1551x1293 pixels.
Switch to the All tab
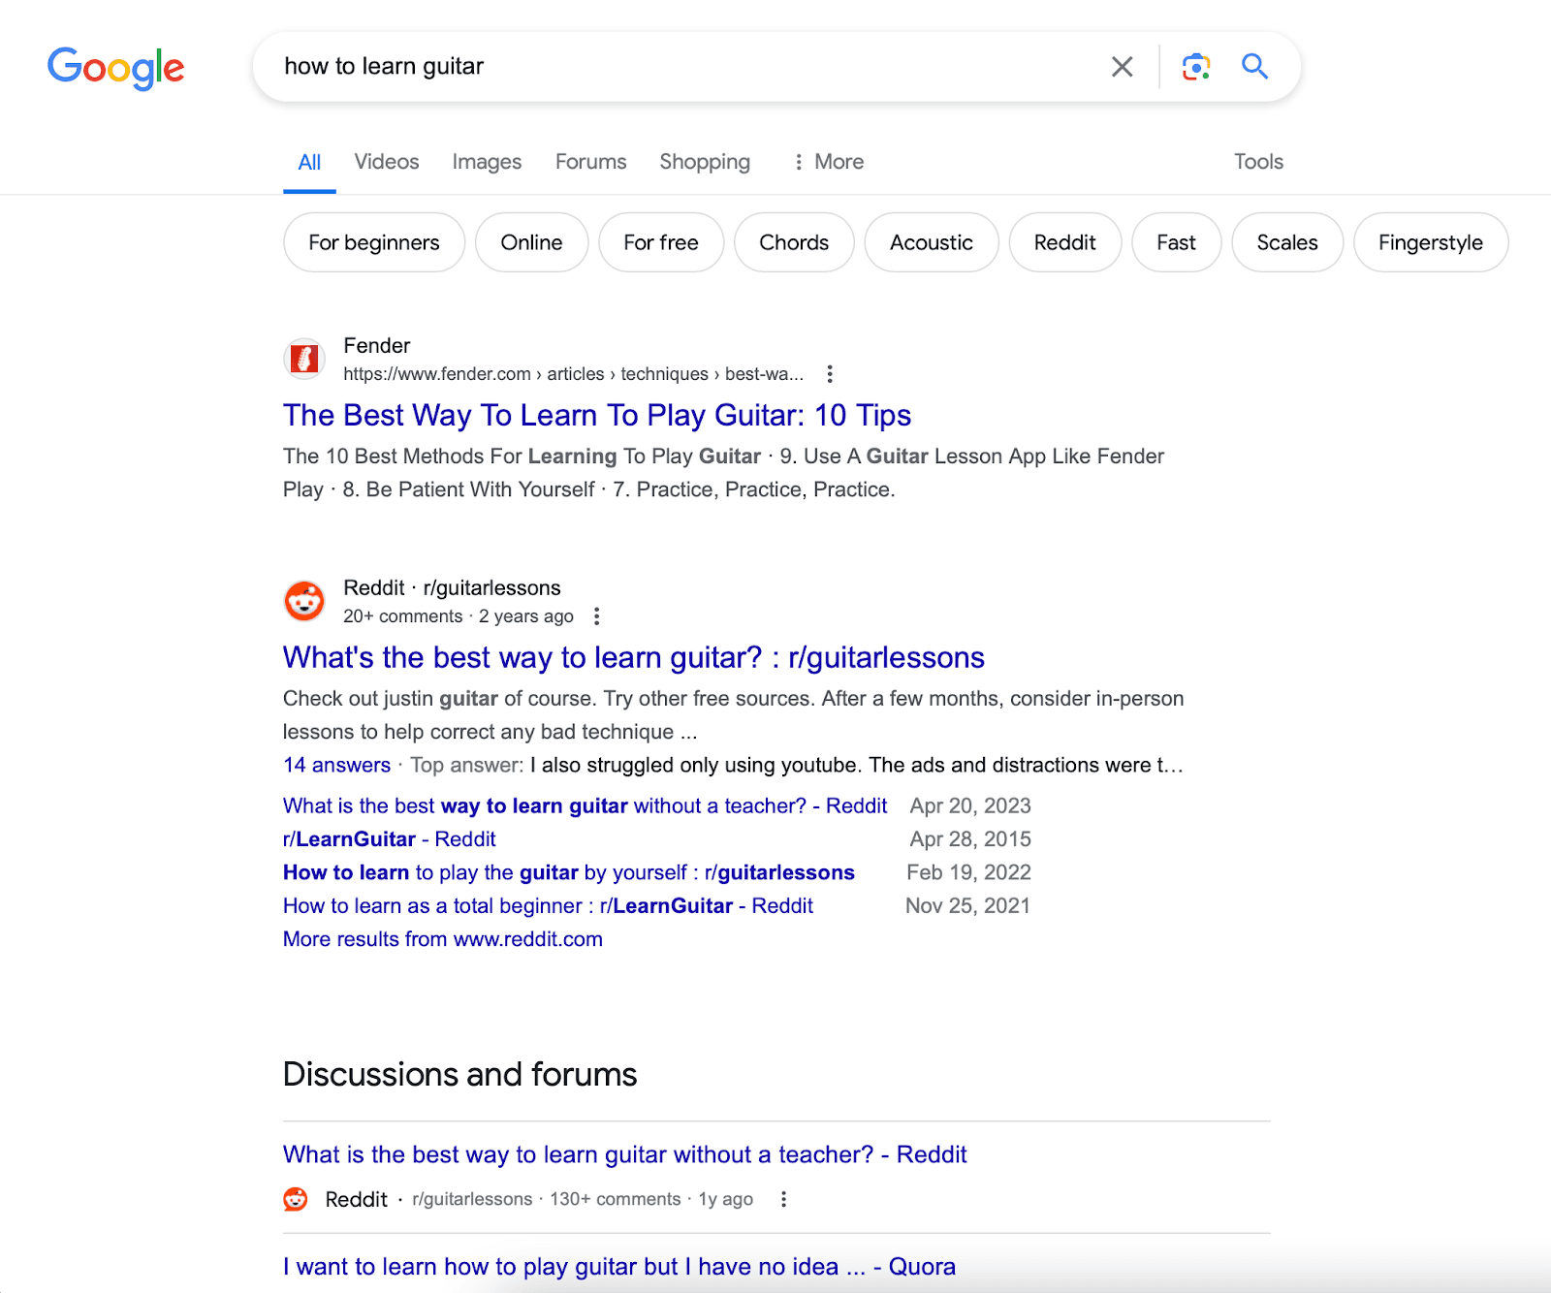[309, 163]
